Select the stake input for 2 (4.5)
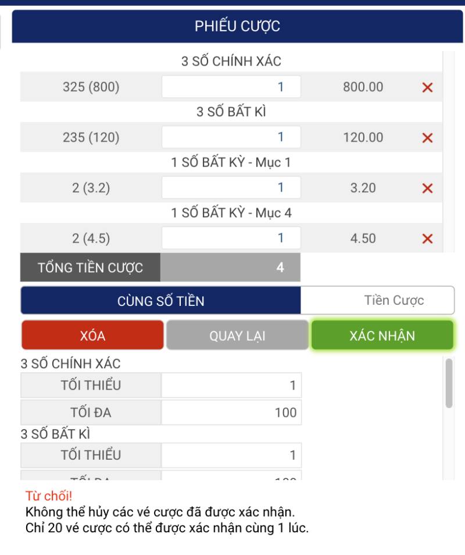The width and height of the screenshot is (465, 555). [x=231, y=238]
